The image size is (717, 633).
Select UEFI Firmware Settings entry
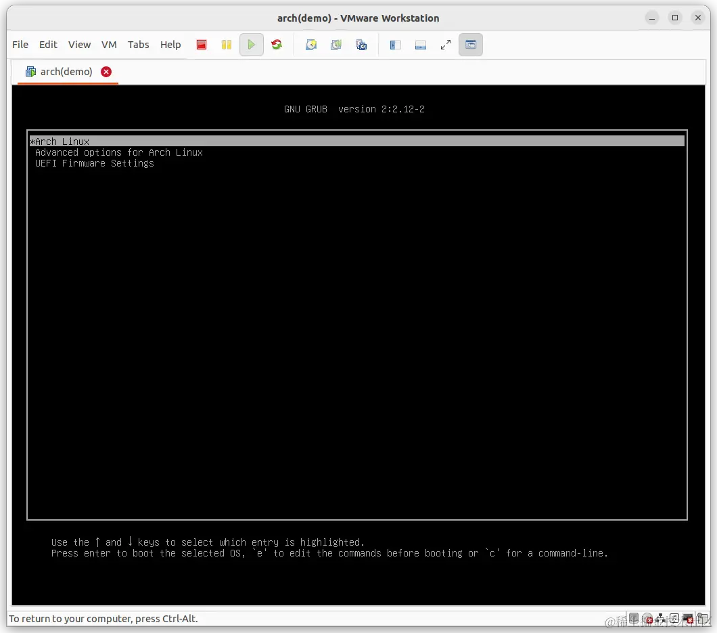click(95, 163)
